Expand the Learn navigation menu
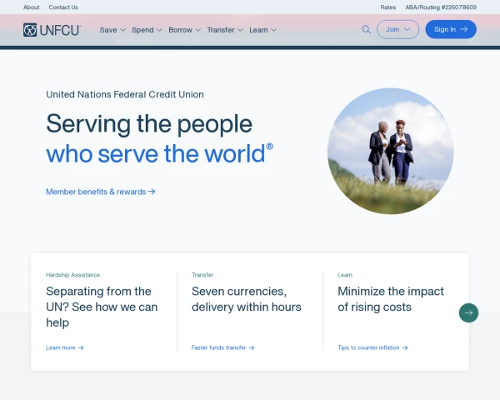This screenshot has width=500, height=400. [x=263, y=30]
